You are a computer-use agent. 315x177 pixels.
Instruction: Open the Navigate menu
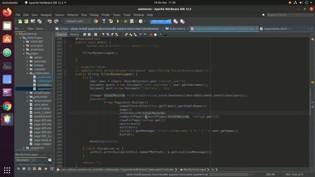pos(46,15)
